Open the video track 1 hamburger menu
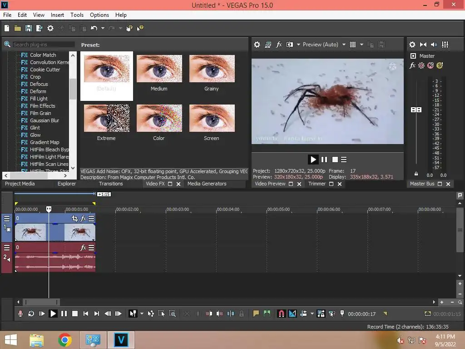The height and width of the screenshot is (349, 465). [x=6, y=219]
